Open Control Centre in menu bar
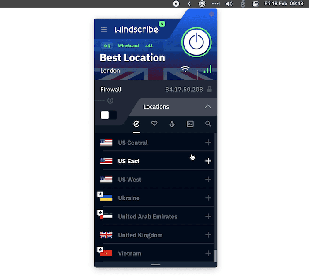Image resolution: width=309 pixels, height=278 pixels. point(256,4)
